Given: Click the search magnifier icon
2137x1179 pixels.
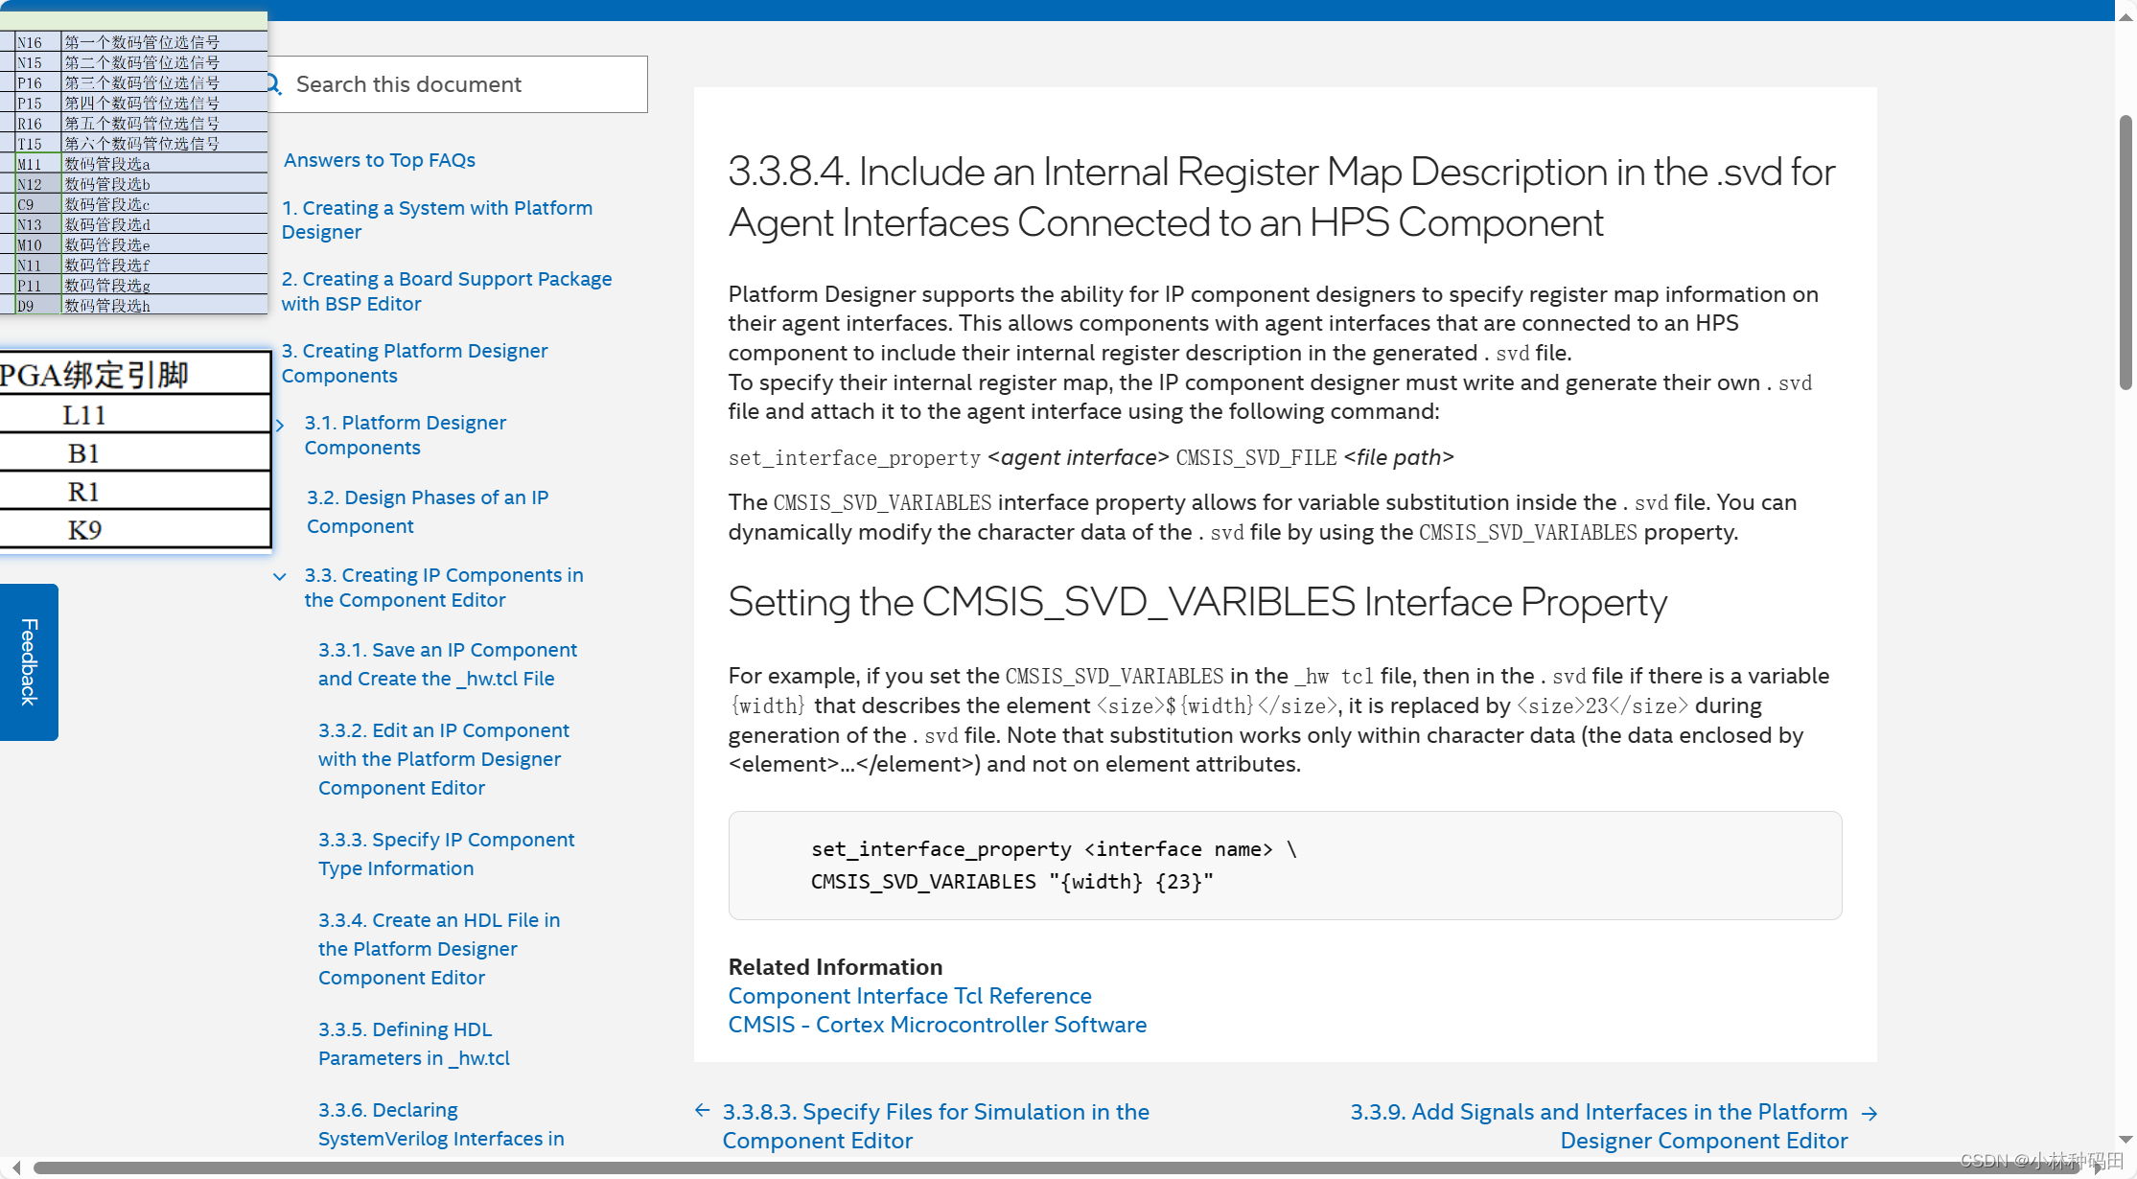Looking at the screenshot, I should point(275,84).
